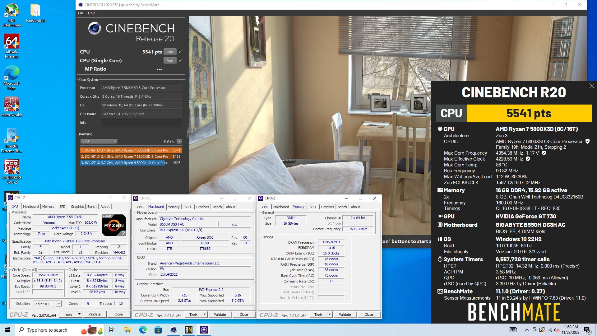597x336 pixels.
Task: Switch to SPD tab in the CPU-Z Memory window
Action: pyautogui.click(x=312, y=207)
